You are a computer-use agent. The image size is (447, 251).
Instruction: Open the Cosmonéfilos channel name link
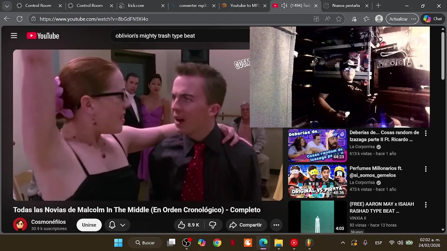(48, 222)
